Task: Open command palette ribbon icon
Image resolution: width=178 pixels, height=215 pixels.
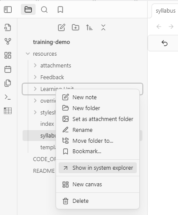Action: [x=8, y=97]
